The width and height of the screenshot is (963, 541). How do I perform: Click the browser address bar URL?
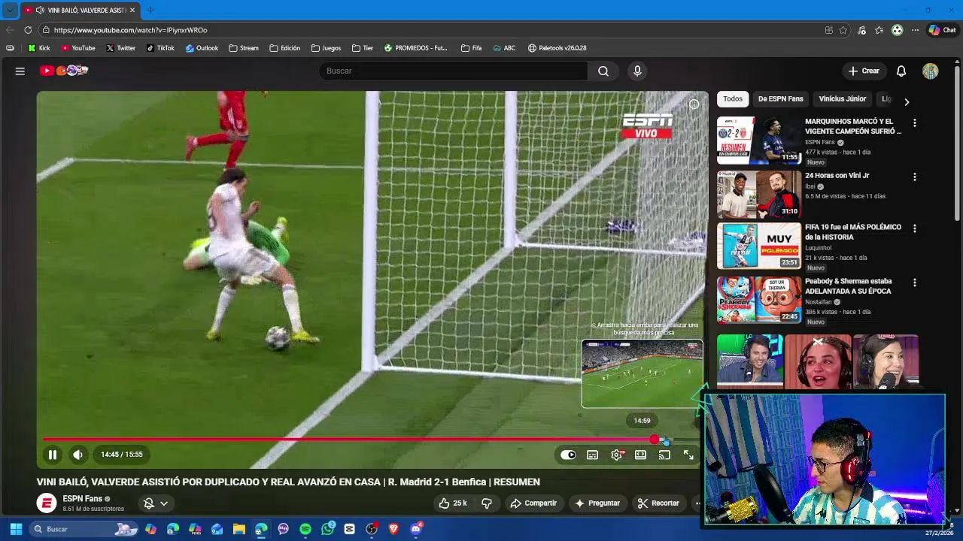[131, 30]
